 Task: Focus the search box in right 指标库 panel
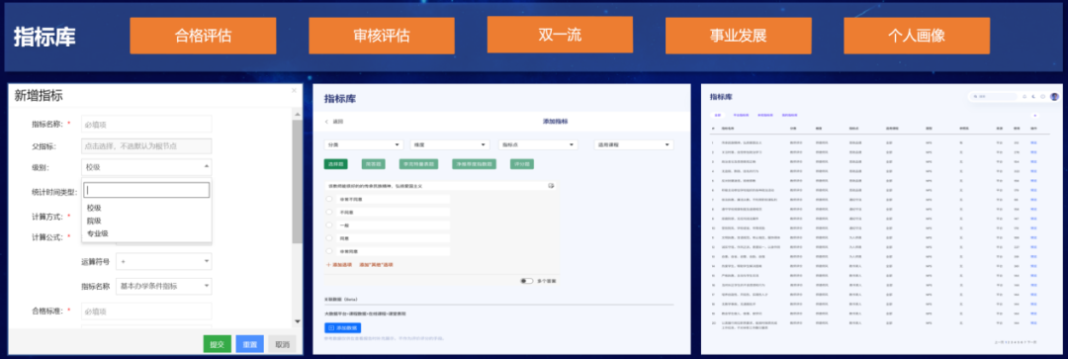(x=993, y=97)
